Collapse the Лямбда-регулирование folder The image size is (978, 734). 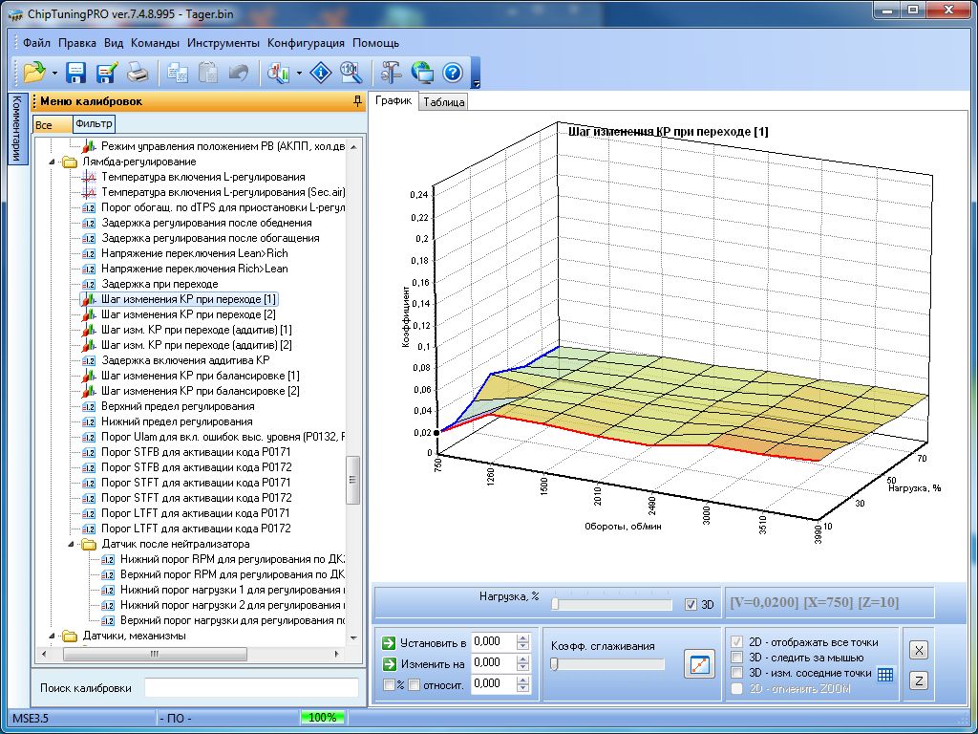(x=52, y=162)
